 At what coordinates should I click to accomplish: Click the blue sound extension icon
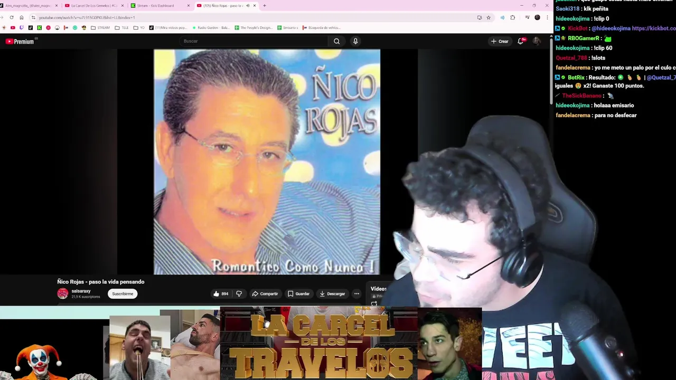[502, 17]
